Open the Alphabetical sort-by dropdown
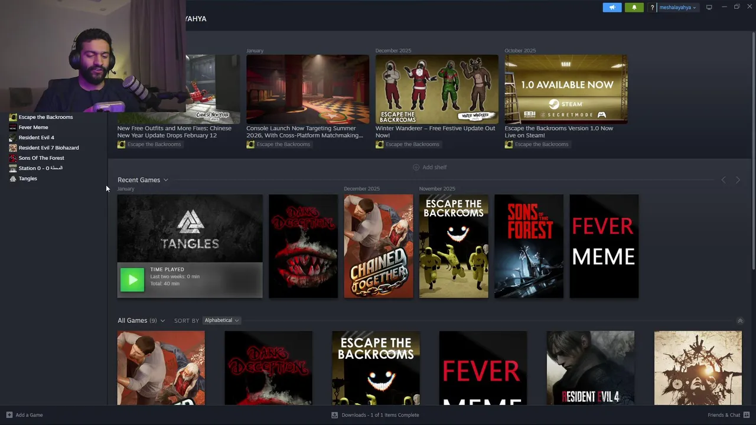This screenshot has height=425, width=756. (221, 321)
